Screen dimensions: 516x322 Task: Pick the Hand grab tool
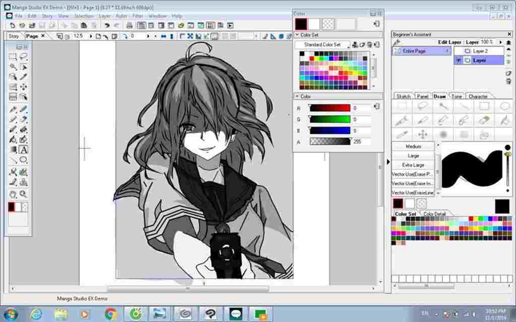click(x=13, y=194)
